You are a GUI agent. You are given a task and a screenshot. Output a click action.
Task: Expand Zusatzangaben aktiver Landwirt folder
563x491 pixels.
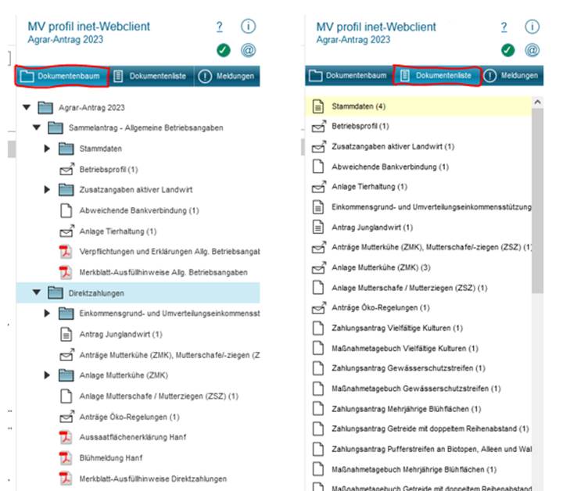[x=46, y=189]
